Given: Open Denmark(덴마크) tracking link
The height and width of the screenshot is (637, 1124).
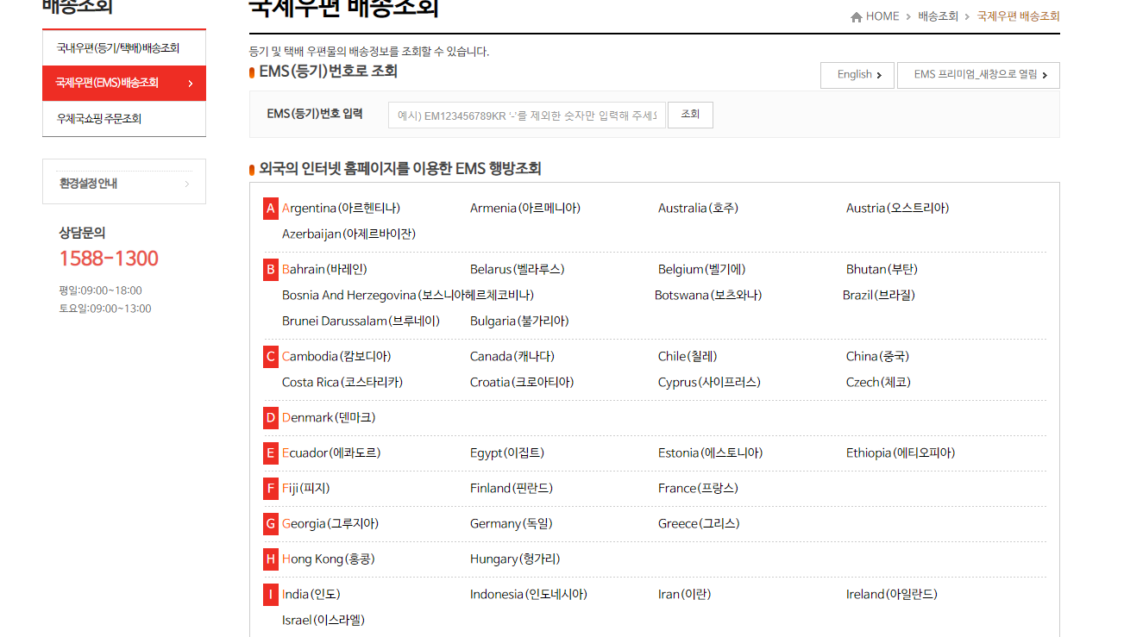Looking at the screenshot, I should (x=329, y=418).
